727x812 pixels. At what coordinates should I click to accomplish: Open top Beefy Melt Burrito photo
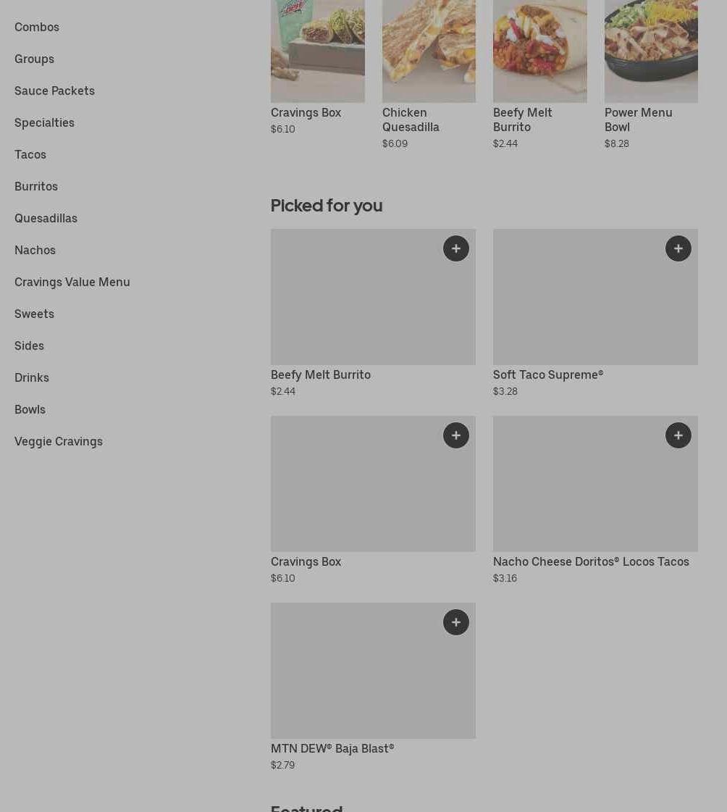[540, 51]
